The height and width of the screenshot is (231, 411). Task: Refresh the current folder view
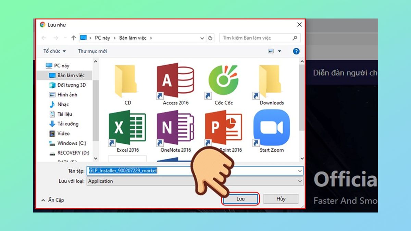[x=210, y=38]
